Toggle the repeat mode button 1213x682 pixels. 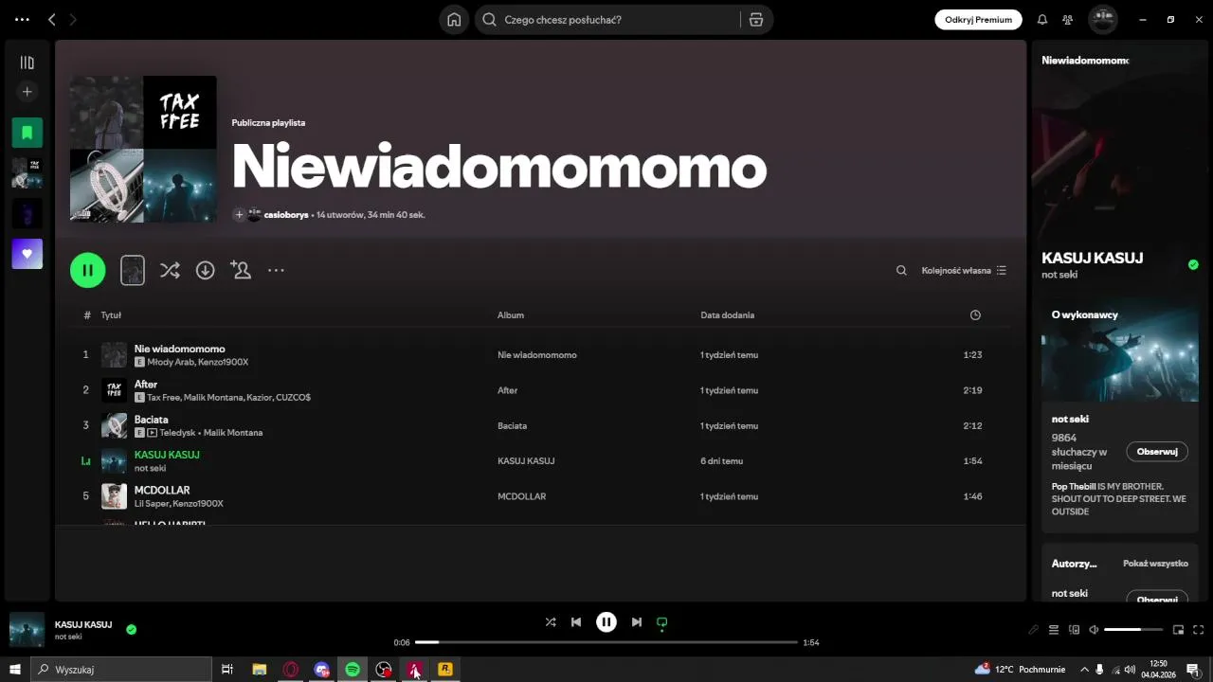[662, 622]
